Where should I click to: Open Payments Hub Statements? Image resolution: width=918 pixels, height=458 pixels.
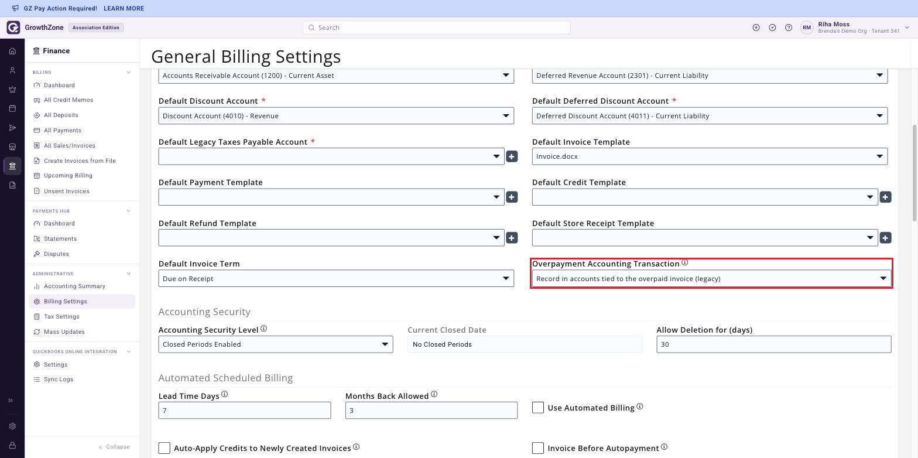point(60,239)
